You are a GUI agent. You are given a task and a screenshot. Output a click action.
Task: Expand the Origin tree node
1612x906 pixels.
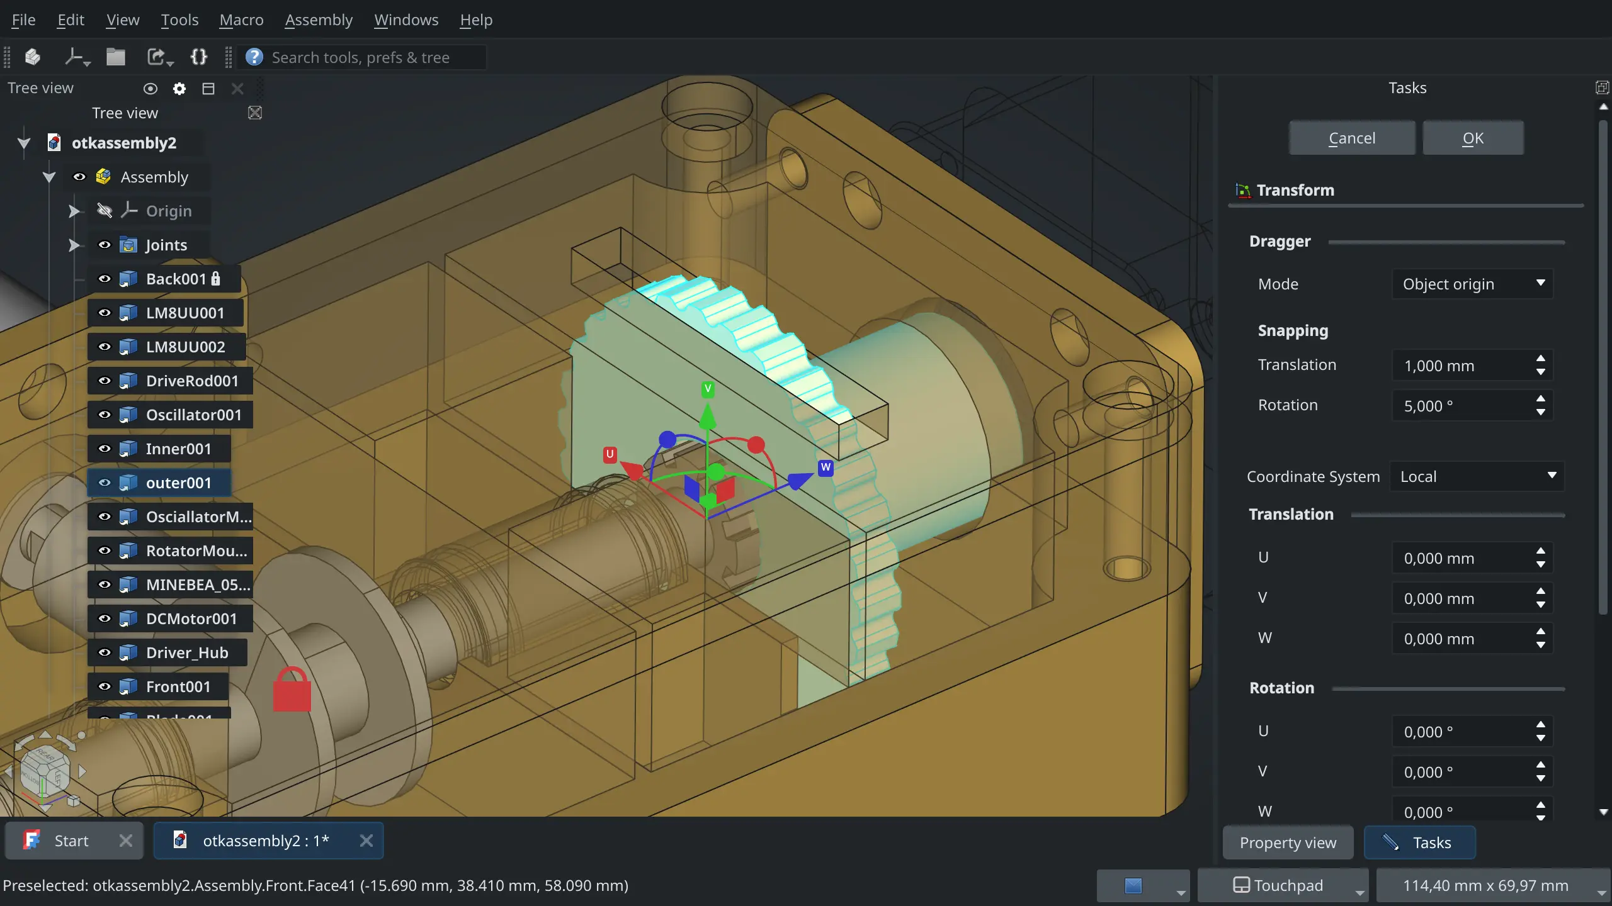click(74, 211)
